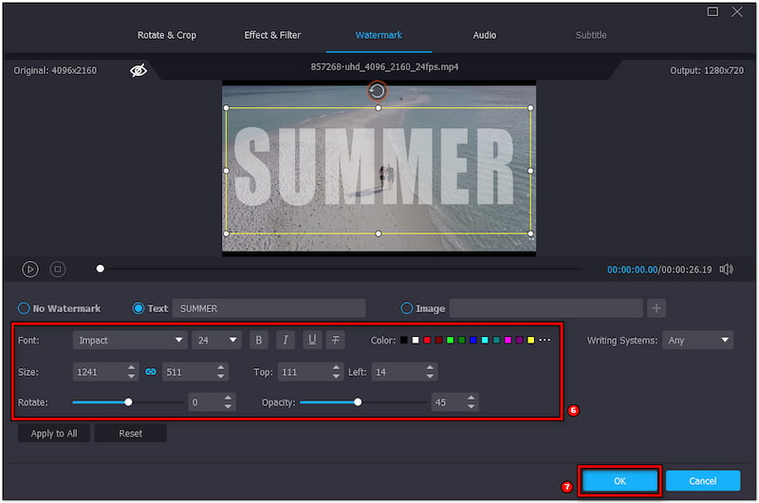This screenshot has height=503, width=759.
Task: Open the Writing Systems dropdown
Action: (x=699, y=340)
